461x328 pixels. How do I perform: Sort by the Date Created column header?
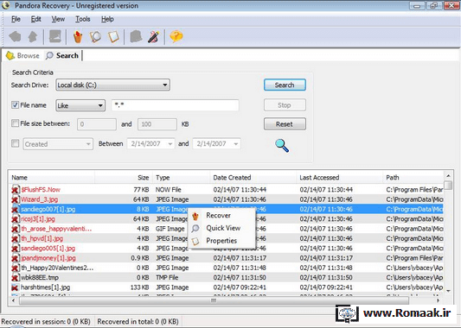coord(253,178)
